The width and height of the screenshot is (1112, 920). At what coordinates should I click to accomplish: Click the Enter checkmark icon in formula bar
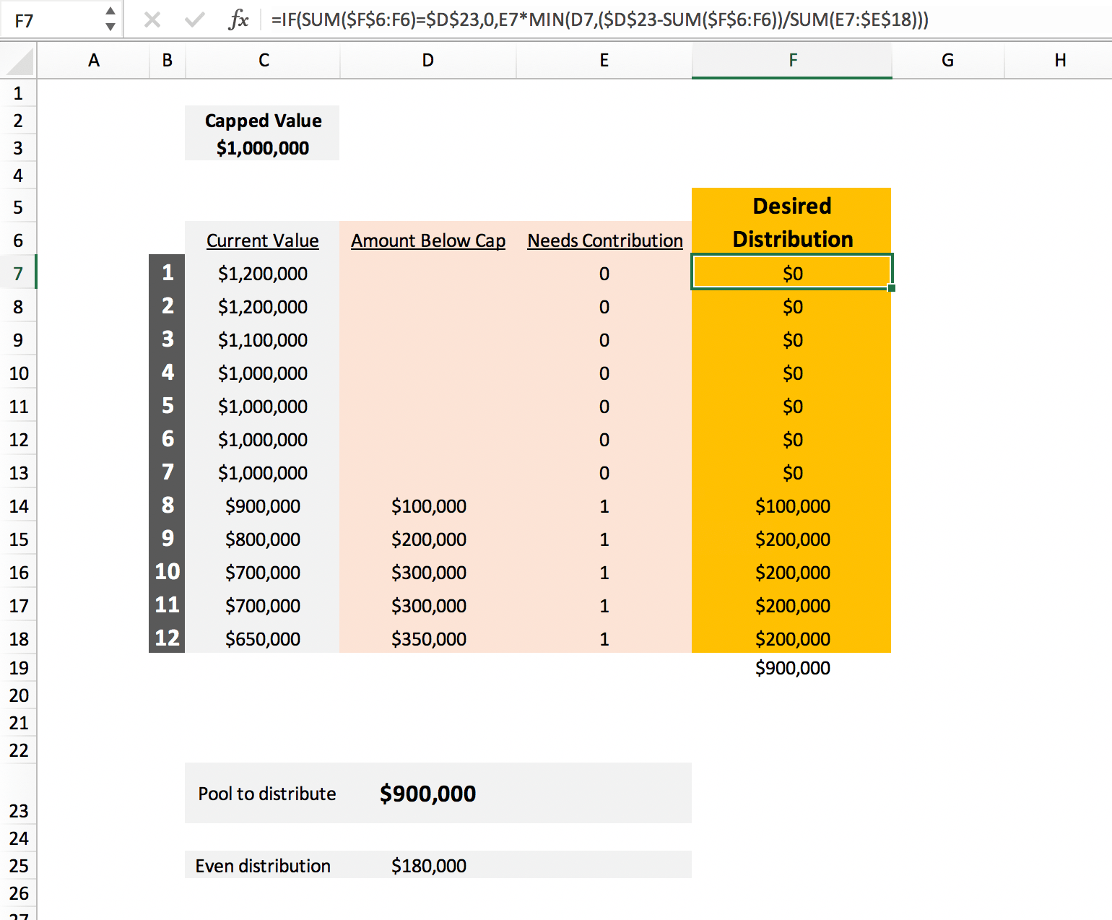(x=194, y=19)
